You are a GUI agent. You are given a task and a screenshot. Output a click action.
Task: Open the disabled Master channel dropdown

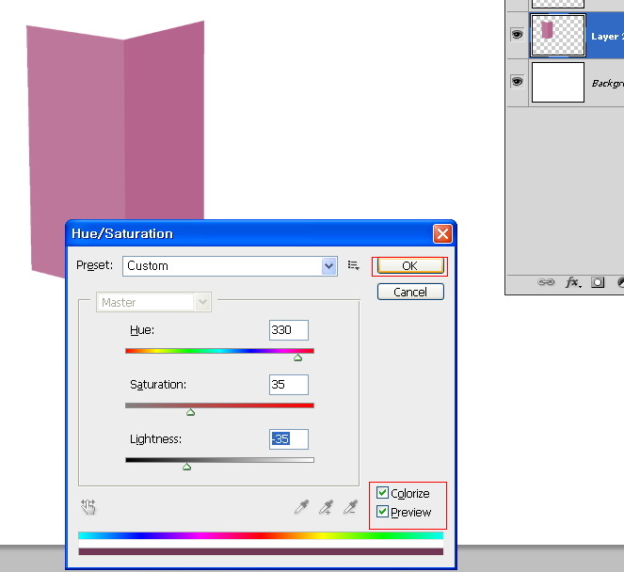point(153,302)
